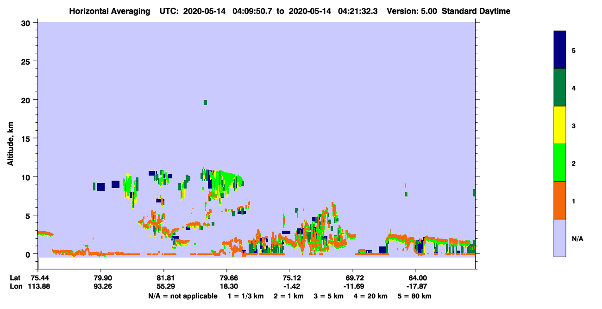Click the 20 km altitude tick label

click(x=27, y=100)
